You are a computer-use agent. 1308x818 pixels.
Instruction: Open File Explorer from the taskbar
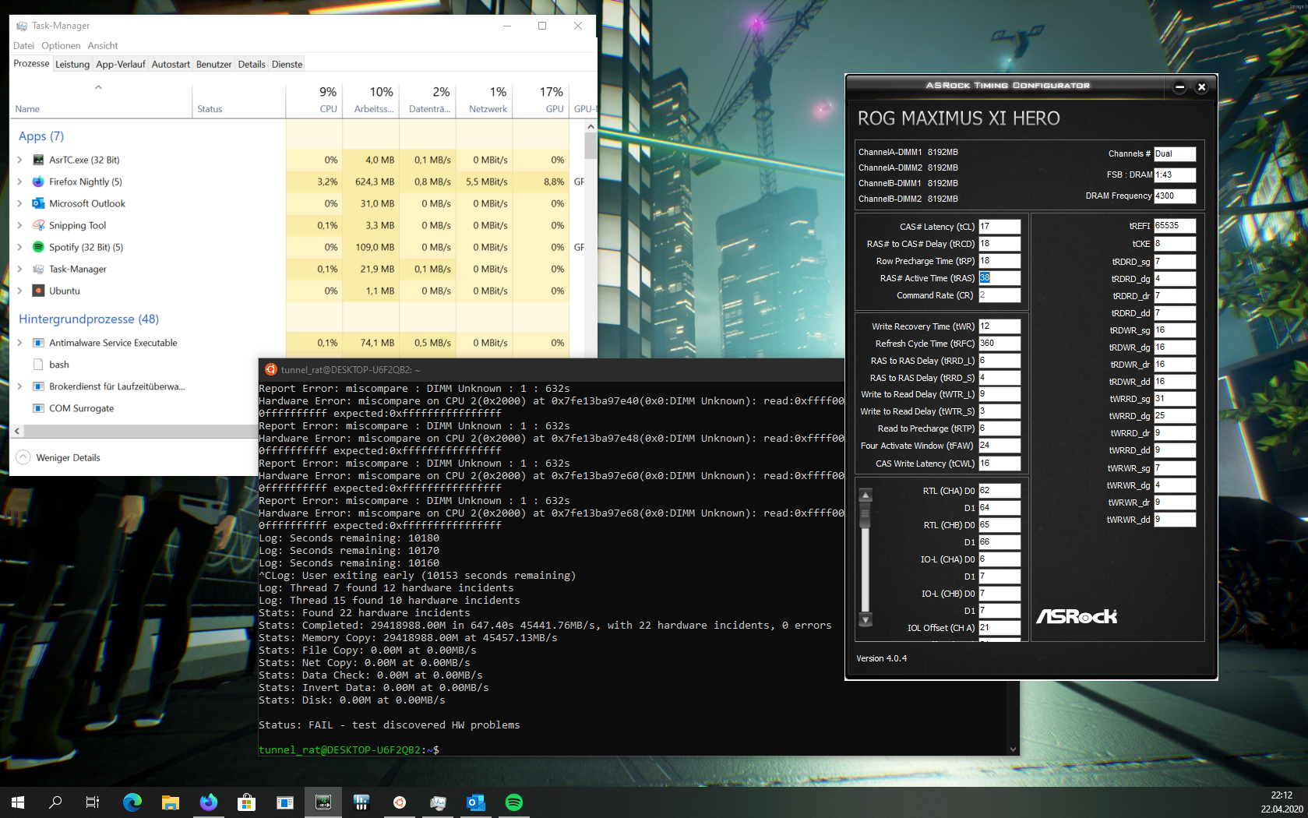coord(171,802)
